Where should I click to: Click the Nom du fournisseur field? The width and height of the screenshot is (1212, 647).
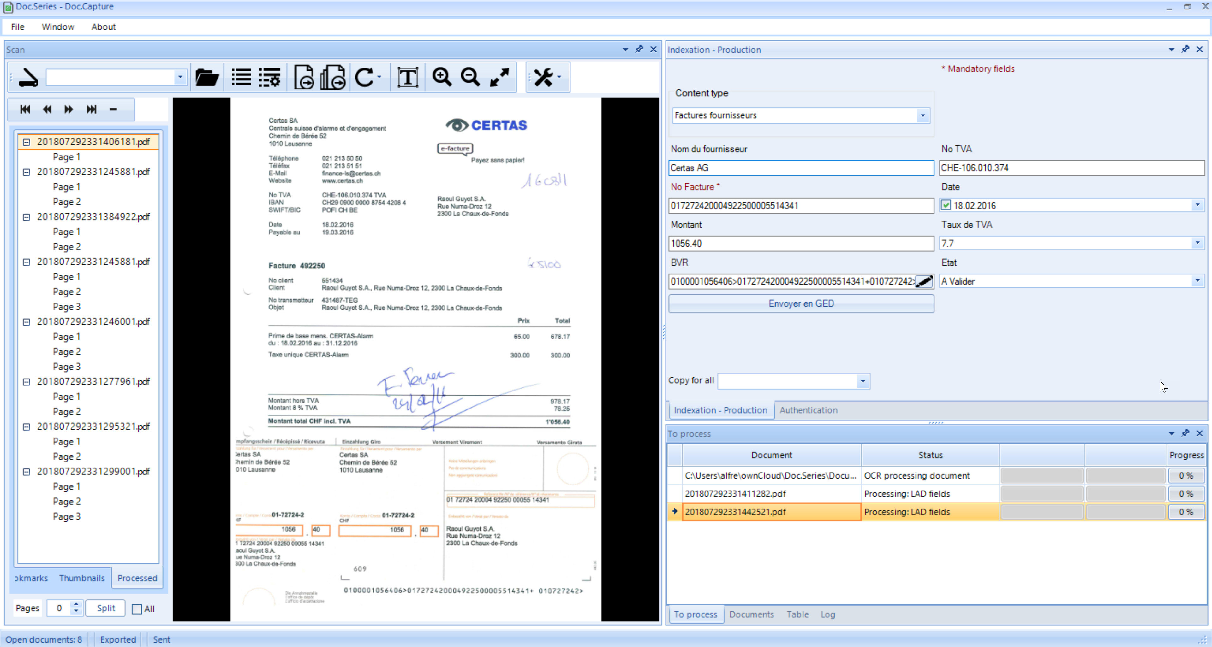[801, 168]
